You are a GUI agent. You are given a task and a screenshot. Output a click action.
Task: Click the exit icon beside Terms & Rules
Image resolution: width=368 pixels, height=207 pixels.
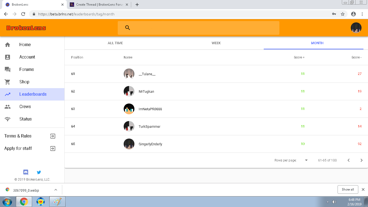click(x=53, y=136)
